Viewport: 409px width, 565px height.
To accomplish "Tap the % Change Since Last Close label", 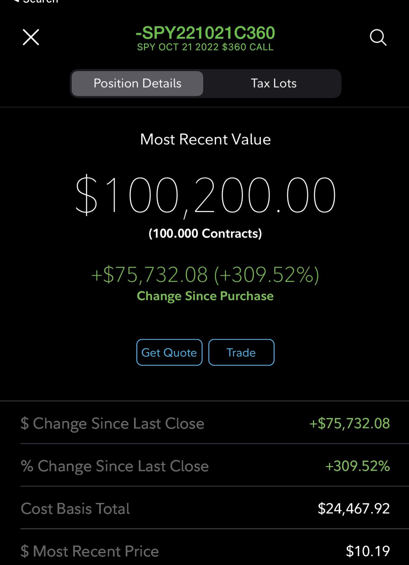I will (115, 466).
